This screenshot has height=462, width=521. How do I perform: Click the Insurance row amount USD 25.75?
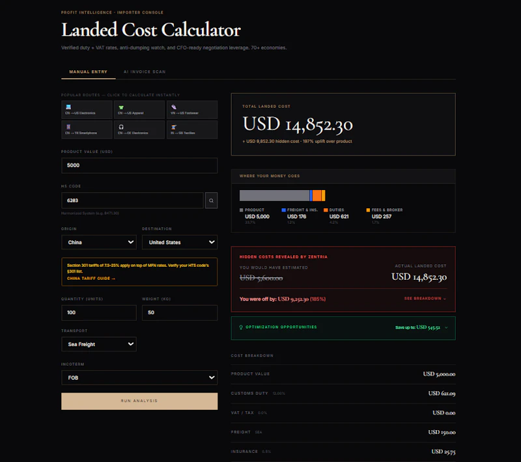coord(444,452)
